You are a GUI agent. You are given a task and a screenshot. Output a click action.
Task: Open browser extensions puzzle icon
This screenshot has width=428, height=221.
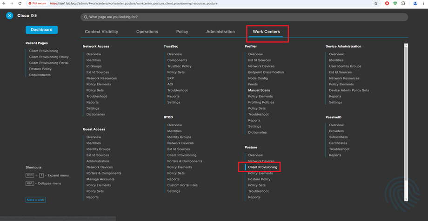point(403,4)
